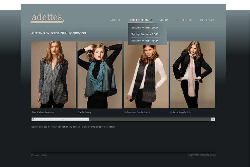View the Tier Cable Sweater image

click(x=54, y=75)
